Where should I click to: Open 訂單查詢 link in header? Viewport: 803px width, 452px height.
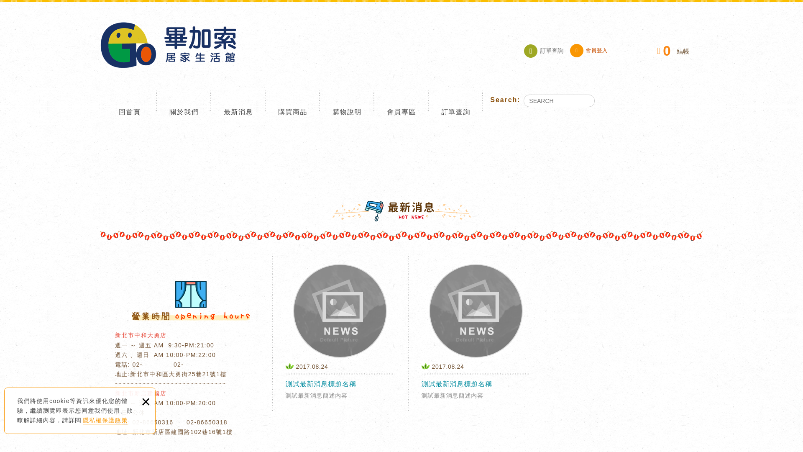552,51
